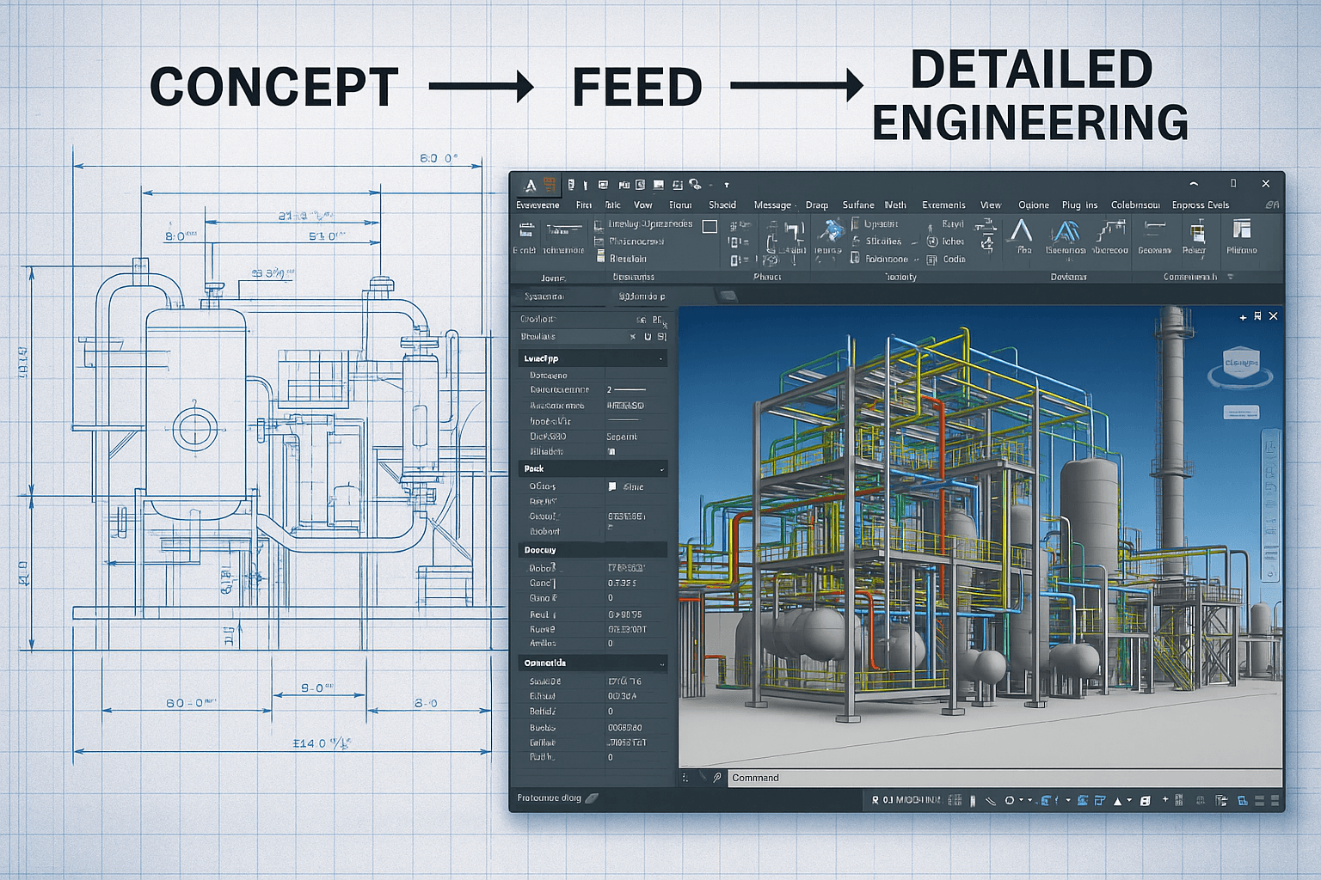Open the View ribbon tab
Viewport: 1321px width, 880px height.
991,205
